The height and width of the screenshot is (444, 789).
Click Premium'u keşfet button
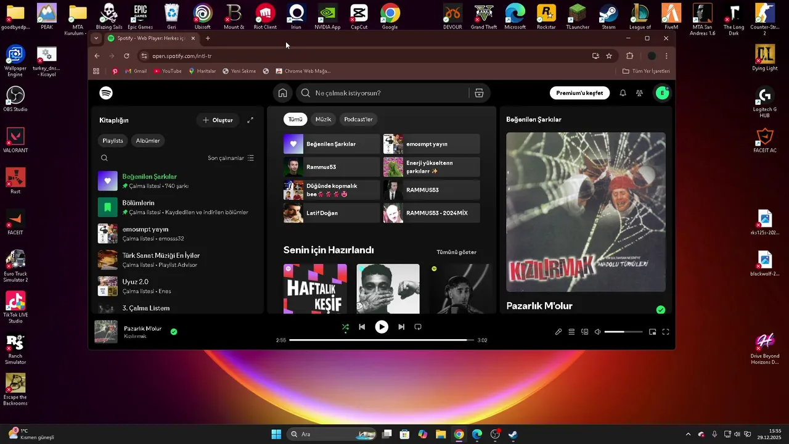(x=579, y=93)
